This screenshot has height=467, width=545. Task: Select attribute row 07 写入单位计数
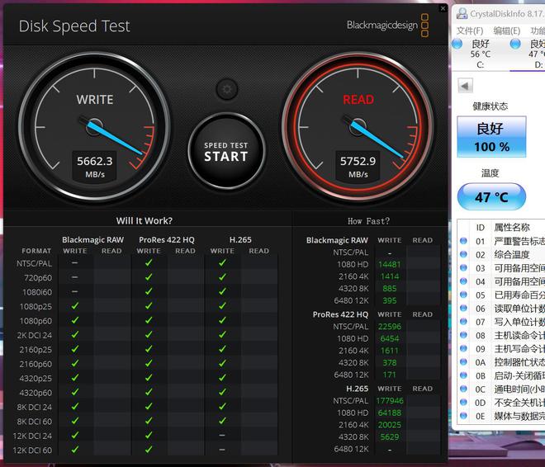(x=501, y=322)
